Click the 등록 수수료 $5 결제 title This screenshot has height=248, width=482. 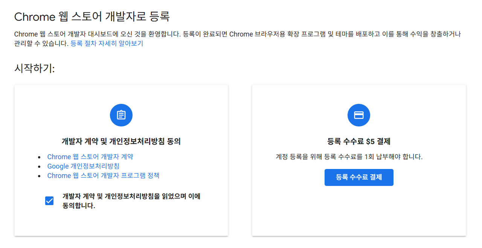tap(359, 141)
